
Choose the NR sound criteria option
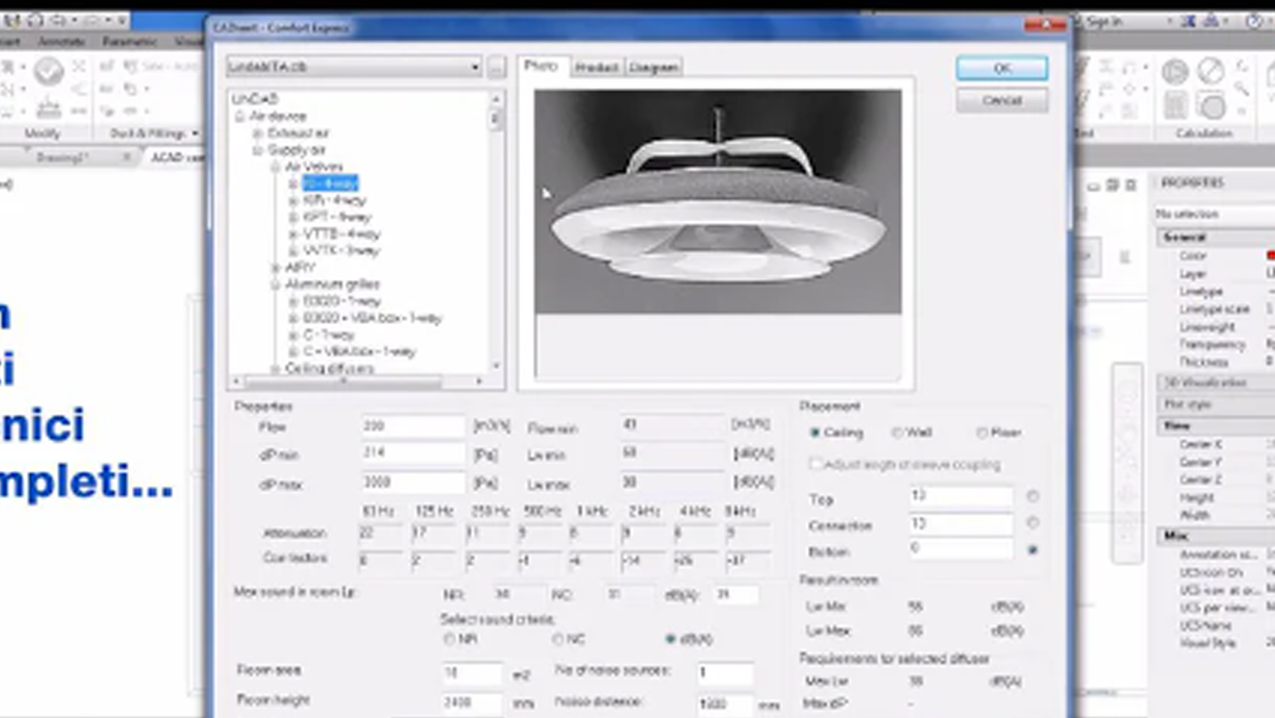coord(450,639)
